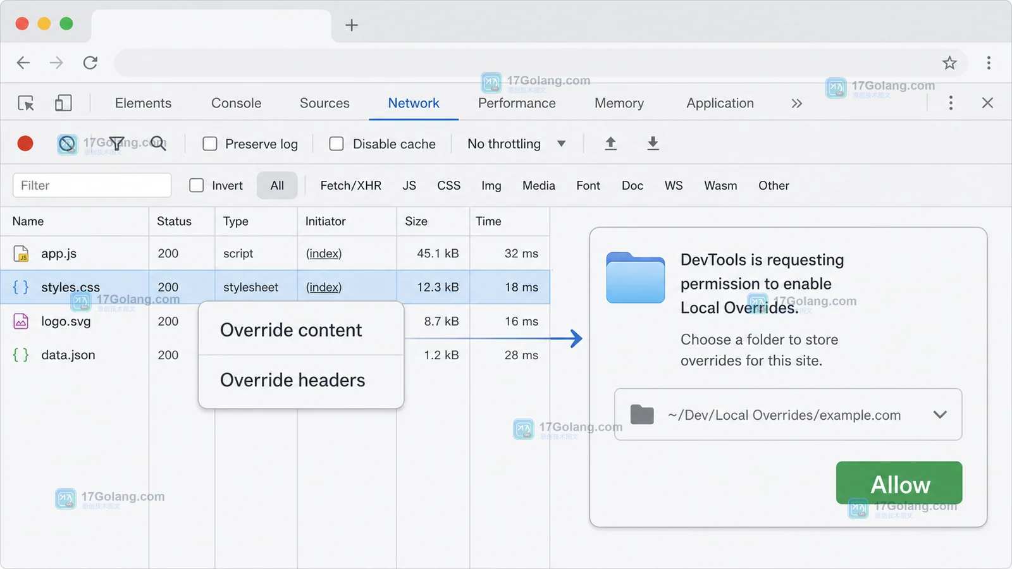Open DevTools more options menu

click(x=951, y=103)
